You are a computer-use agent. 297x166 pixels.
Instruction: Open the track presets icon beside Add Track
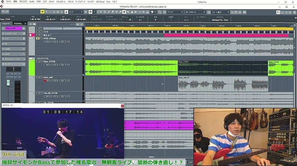tap(34, 24)
